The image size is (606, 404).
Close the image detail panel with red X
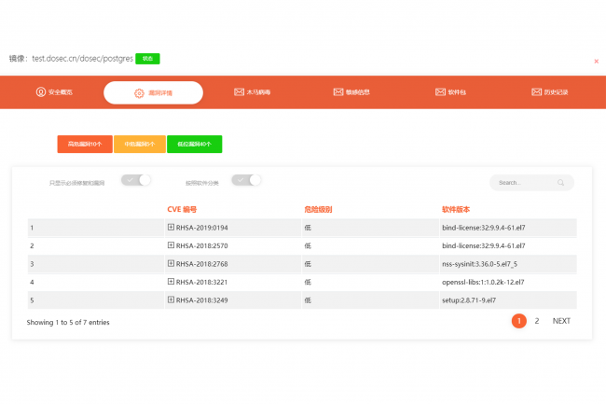596,61
